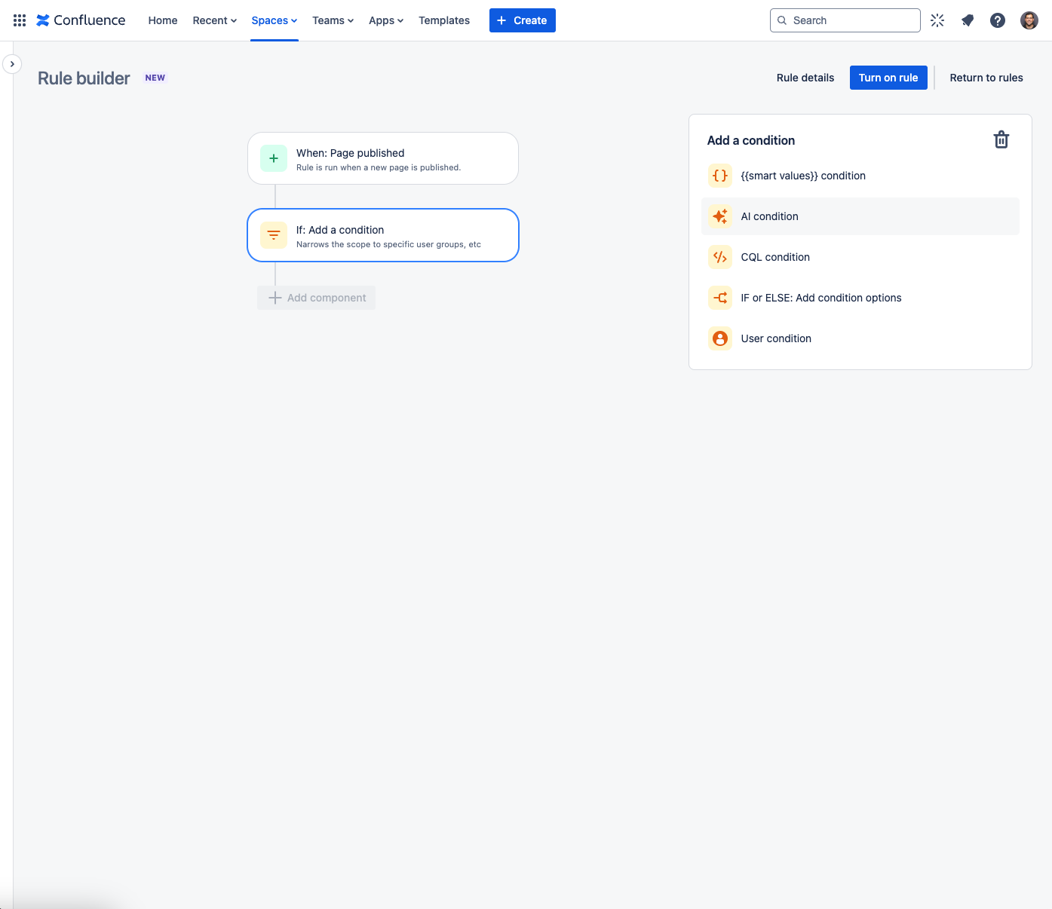The image size is (1052, 909).
Task: Open your profile avatar
Action: [x=1028, y=20]
